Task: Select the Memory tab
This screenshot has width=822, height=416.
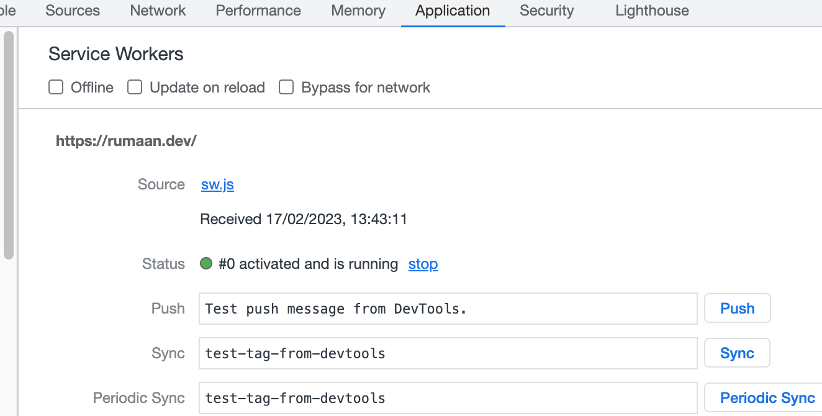Action: pos(358,11)
